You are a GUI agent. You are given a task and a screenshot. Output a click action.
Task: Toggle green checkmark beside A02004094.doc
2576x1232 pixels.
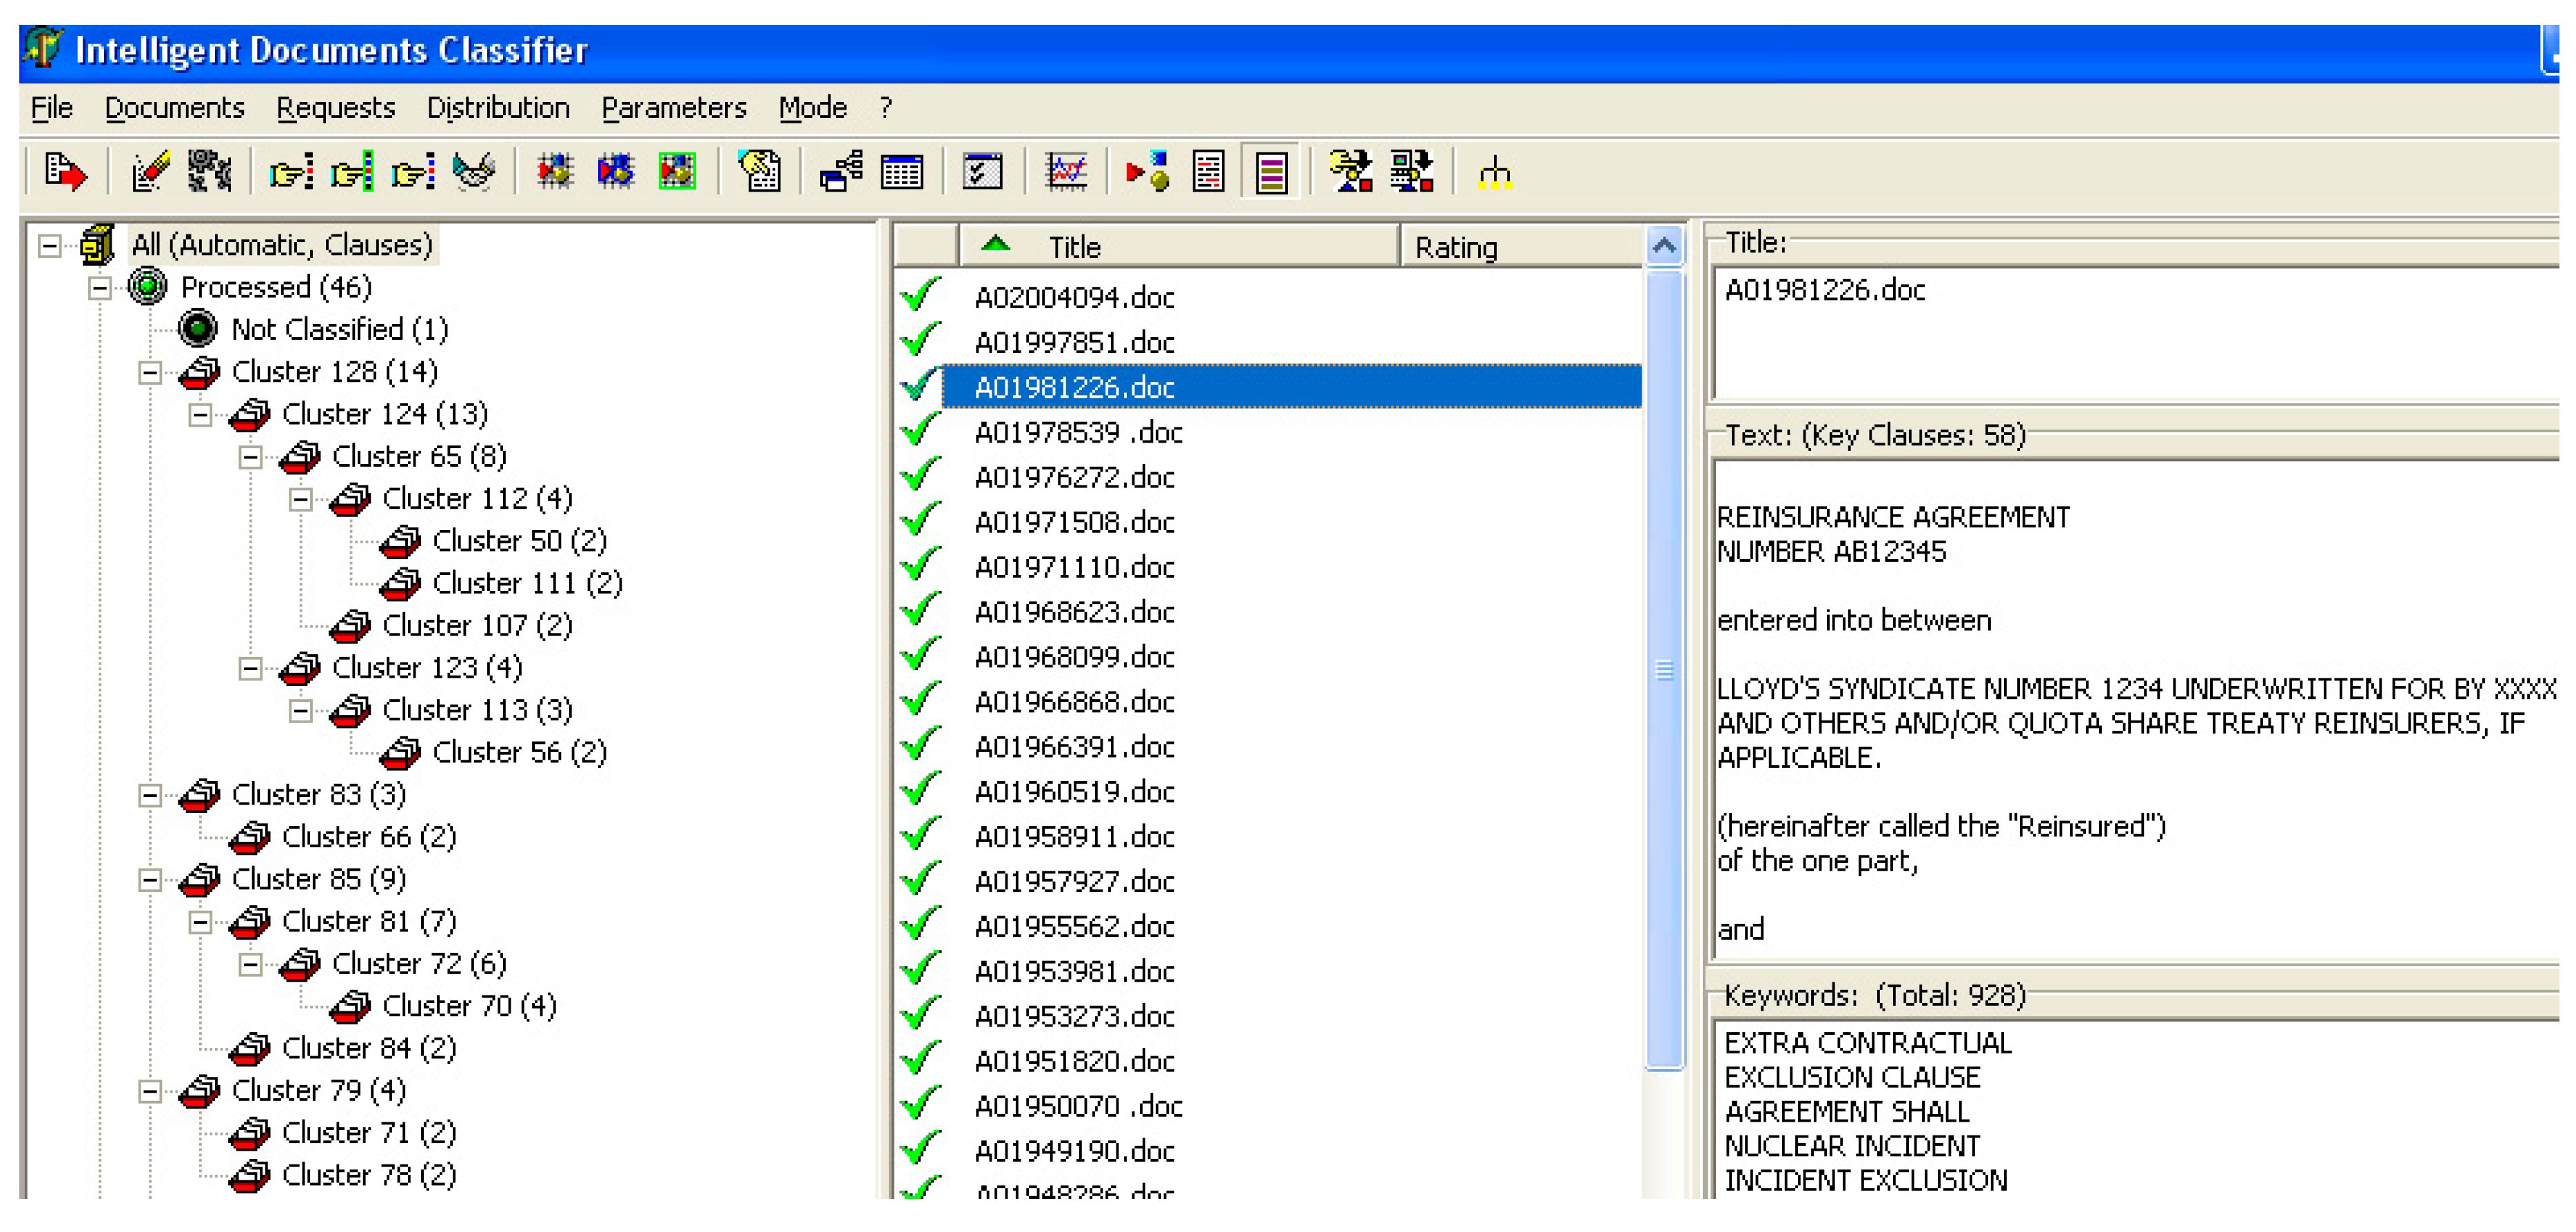click(x=919, y=295)
